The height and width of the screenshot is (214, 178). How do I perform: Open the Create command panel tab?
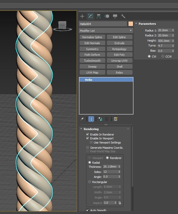pyautogui.click(x=82, y=16)
